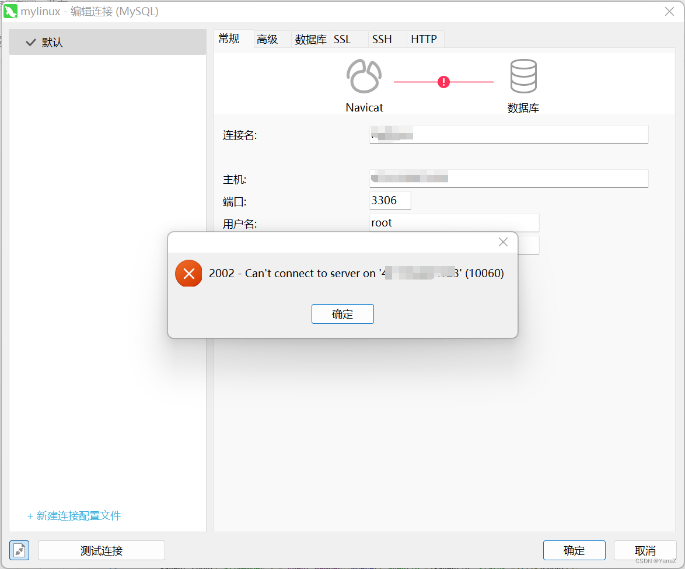685x569 pixels.
Task: Click the 测试连接 button
Action: coord(102,550)
